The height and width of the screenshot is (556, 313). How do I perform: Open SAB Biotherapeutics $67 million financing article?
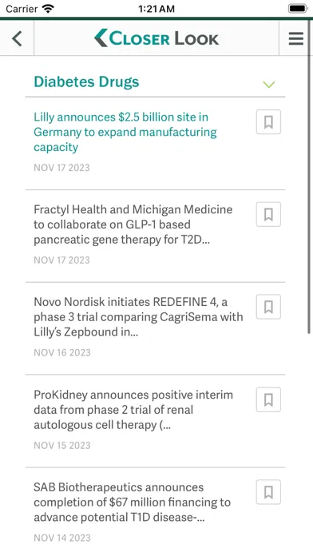coord(133,502)
